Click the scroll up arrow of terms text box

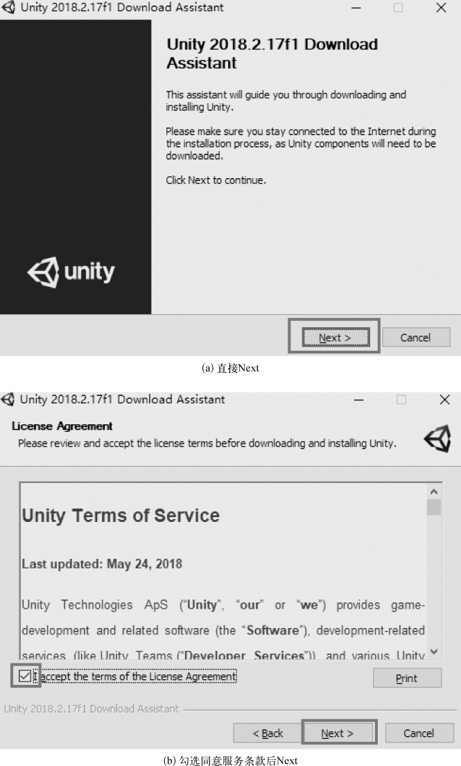coord(434,491)
